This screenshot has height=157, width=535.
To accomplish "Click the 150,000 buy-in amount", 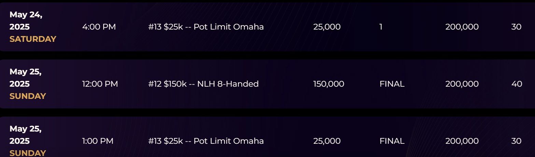I will coord(329,84).
